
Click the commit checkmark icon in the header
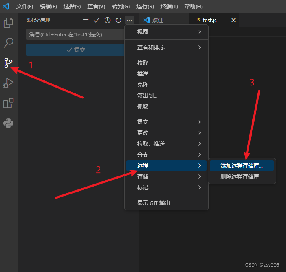tap(97, 20)
